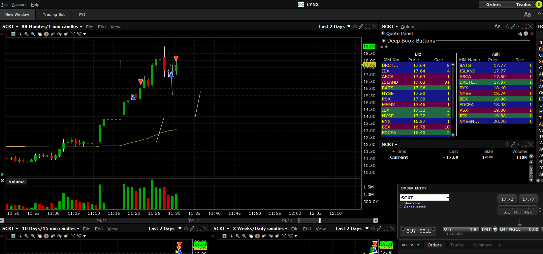Click the 17.72 bid price button
Screen dimensions: 543x254
click(507, 199)
